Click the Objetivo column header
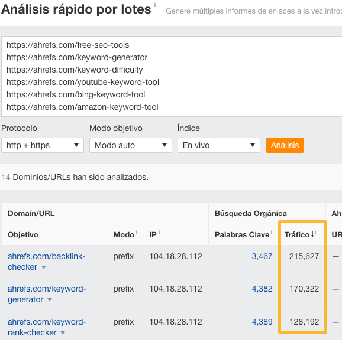Screen dimensions: 342x340 23,234
